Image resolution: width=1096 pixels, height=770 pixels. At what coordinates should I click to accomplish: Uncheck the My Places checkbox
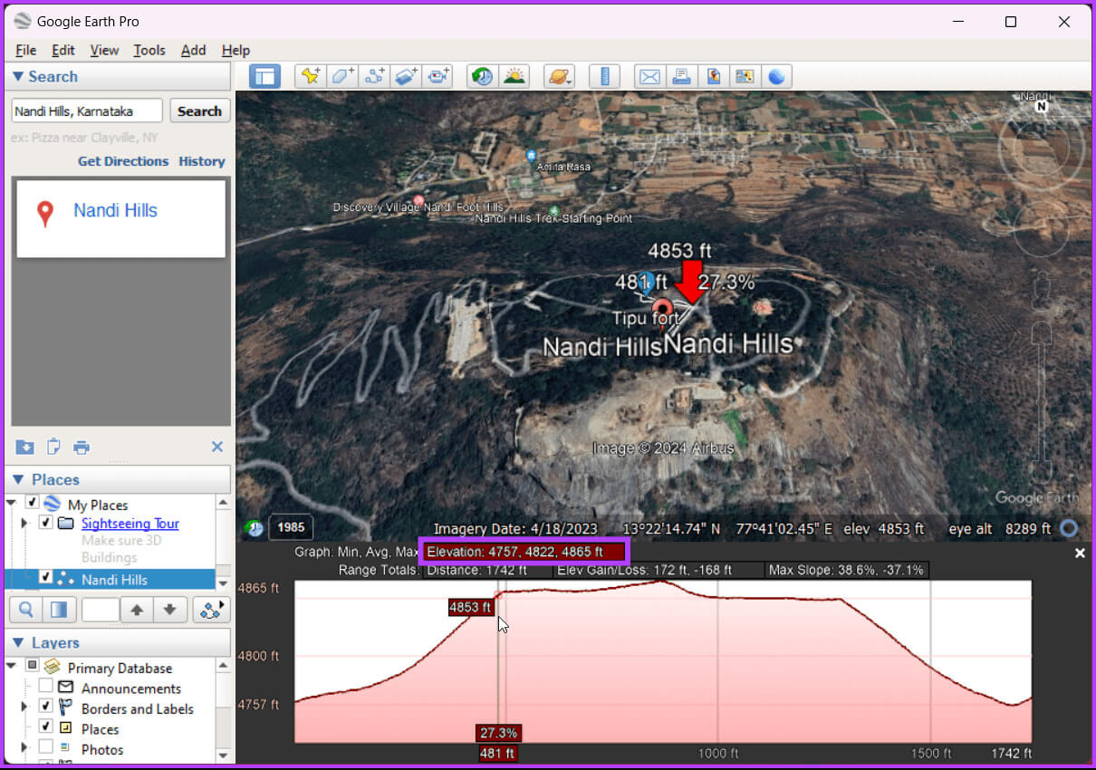[x=32, y=504]
